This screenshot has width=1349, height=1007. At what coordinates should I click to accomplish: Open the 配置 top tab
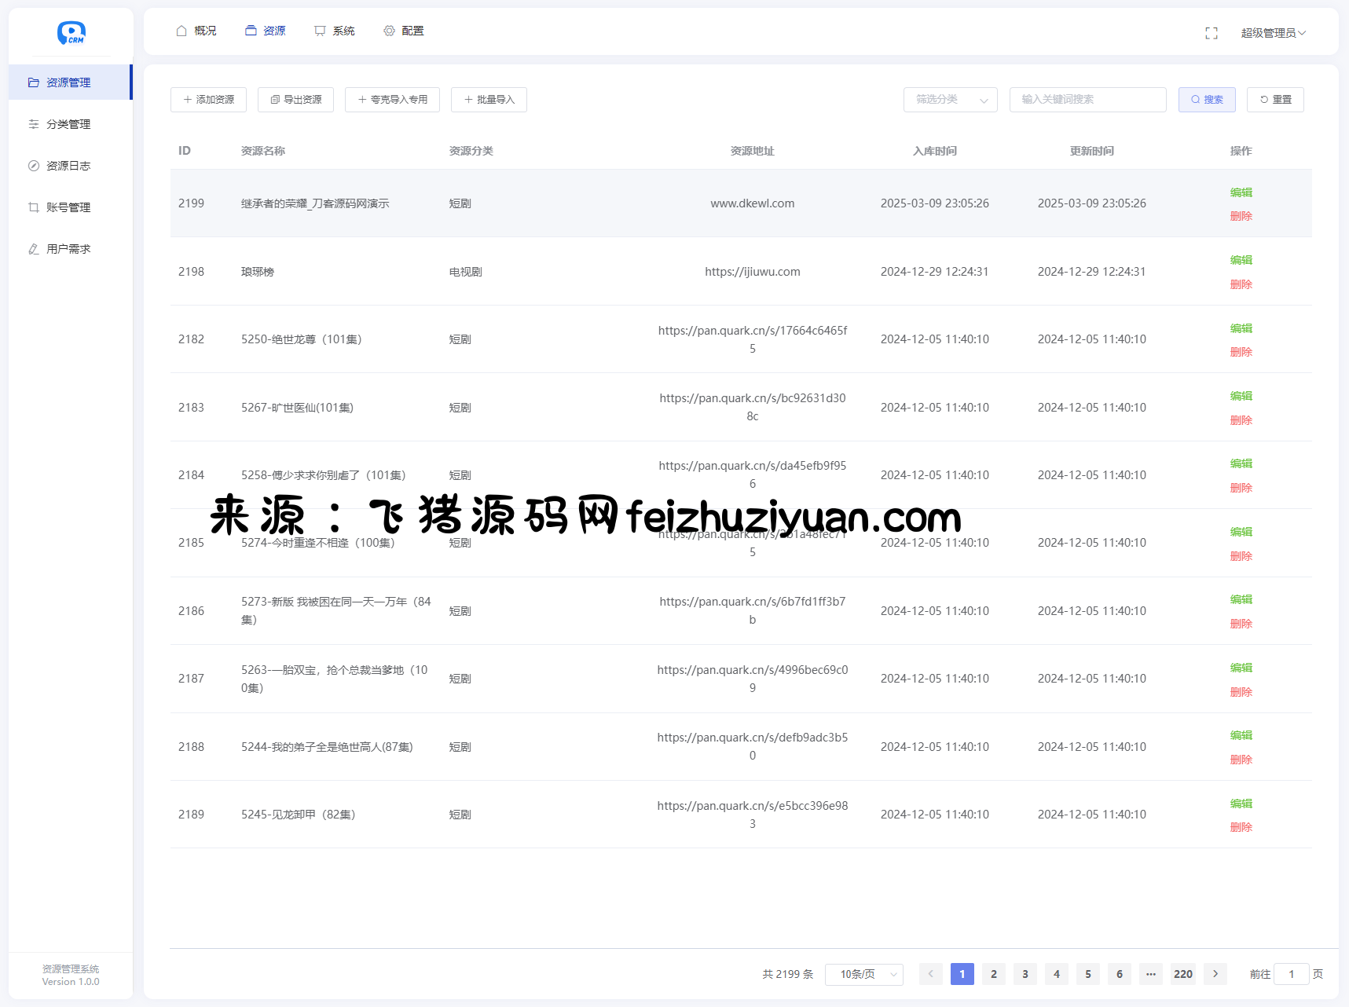click(x=404, y=31)
